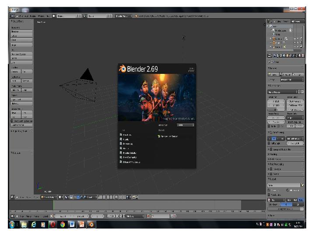315x236 pixels.
Task: Open Google Chrome from the taskbar
Action: tap(63, 224)
